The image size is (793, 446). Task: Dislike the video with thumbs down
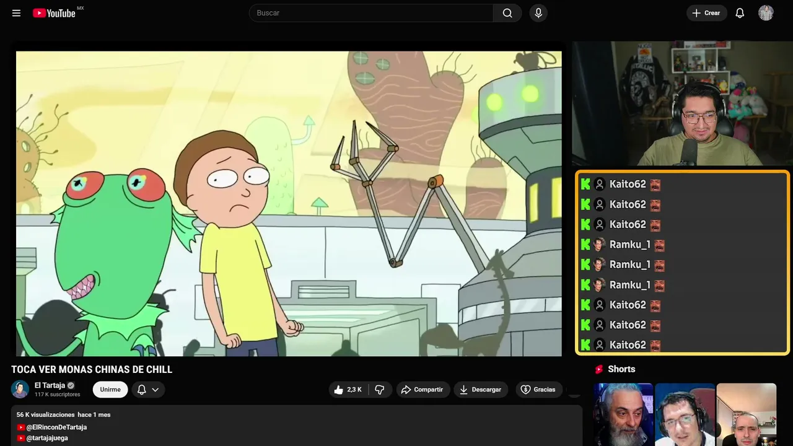pos(380,390)
